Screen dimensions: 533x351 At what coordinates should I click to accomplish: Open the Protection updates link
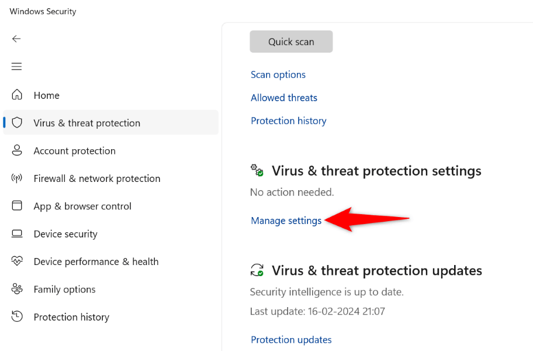[x=291, y=340]
